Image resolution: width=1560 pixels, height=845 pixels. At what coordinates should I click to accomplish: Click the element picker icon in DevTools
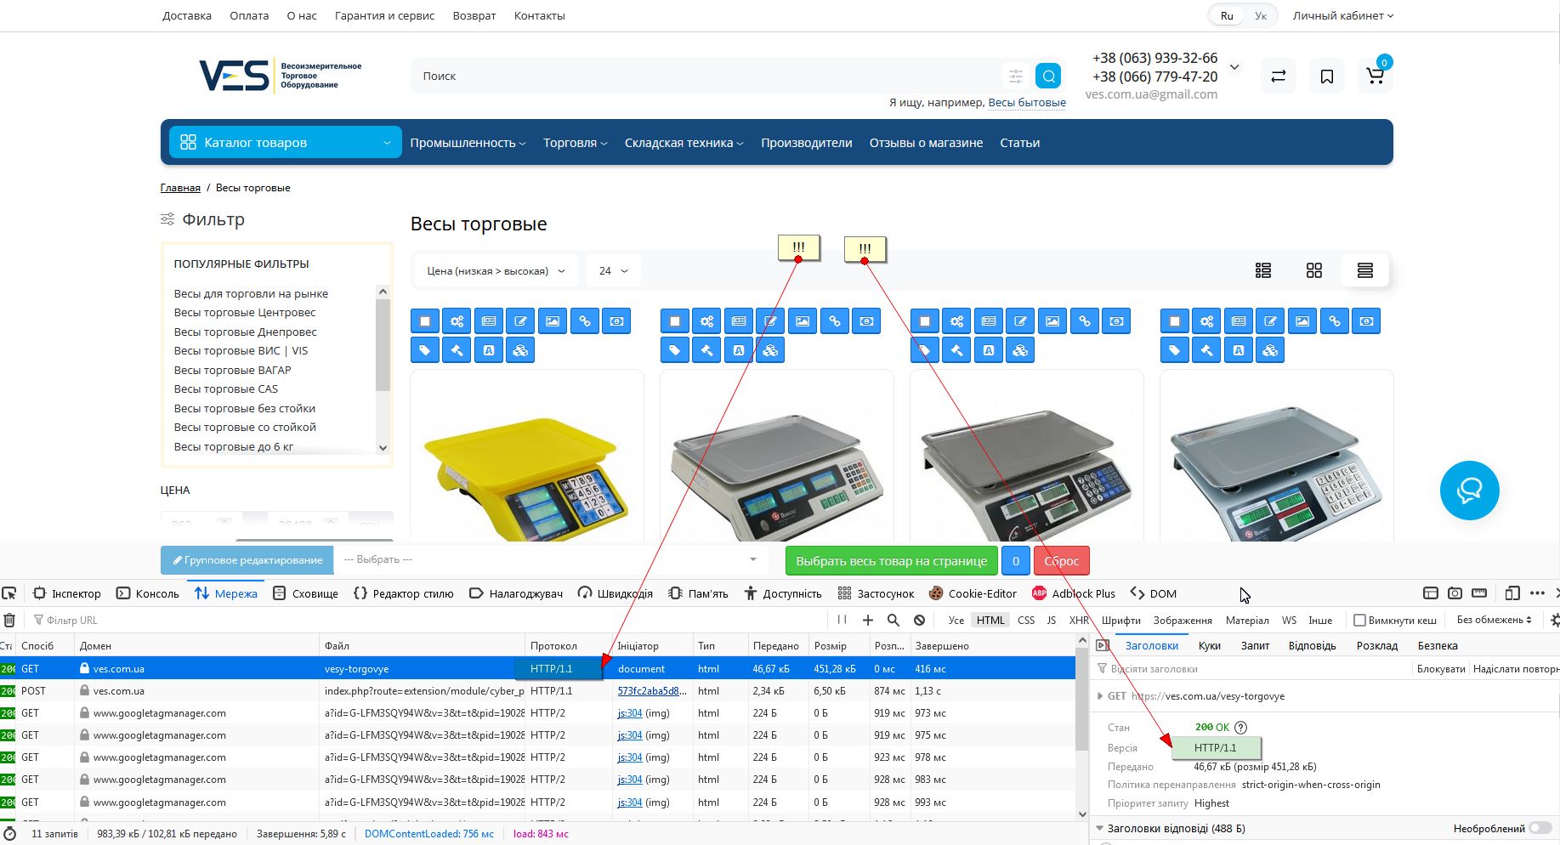[x=9, y=593]
